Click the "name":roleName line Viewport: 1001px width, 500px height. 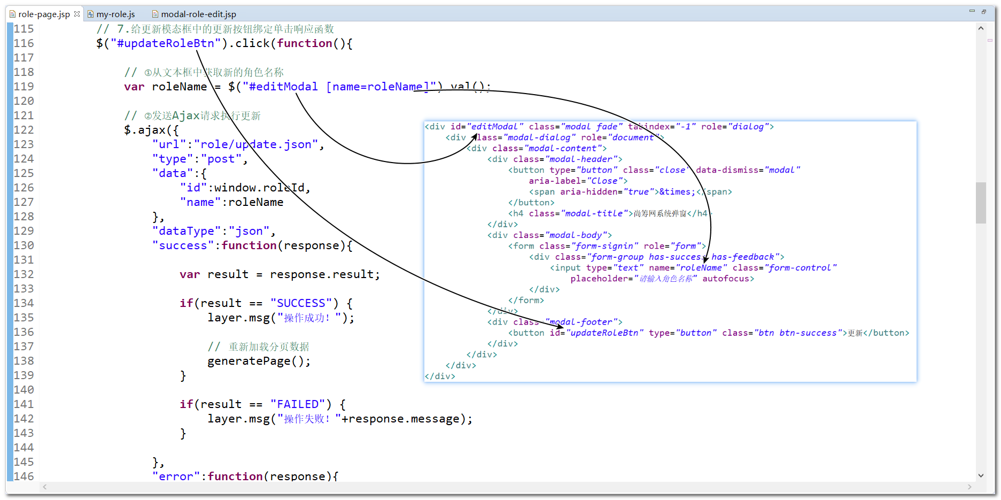pos(231,202)
